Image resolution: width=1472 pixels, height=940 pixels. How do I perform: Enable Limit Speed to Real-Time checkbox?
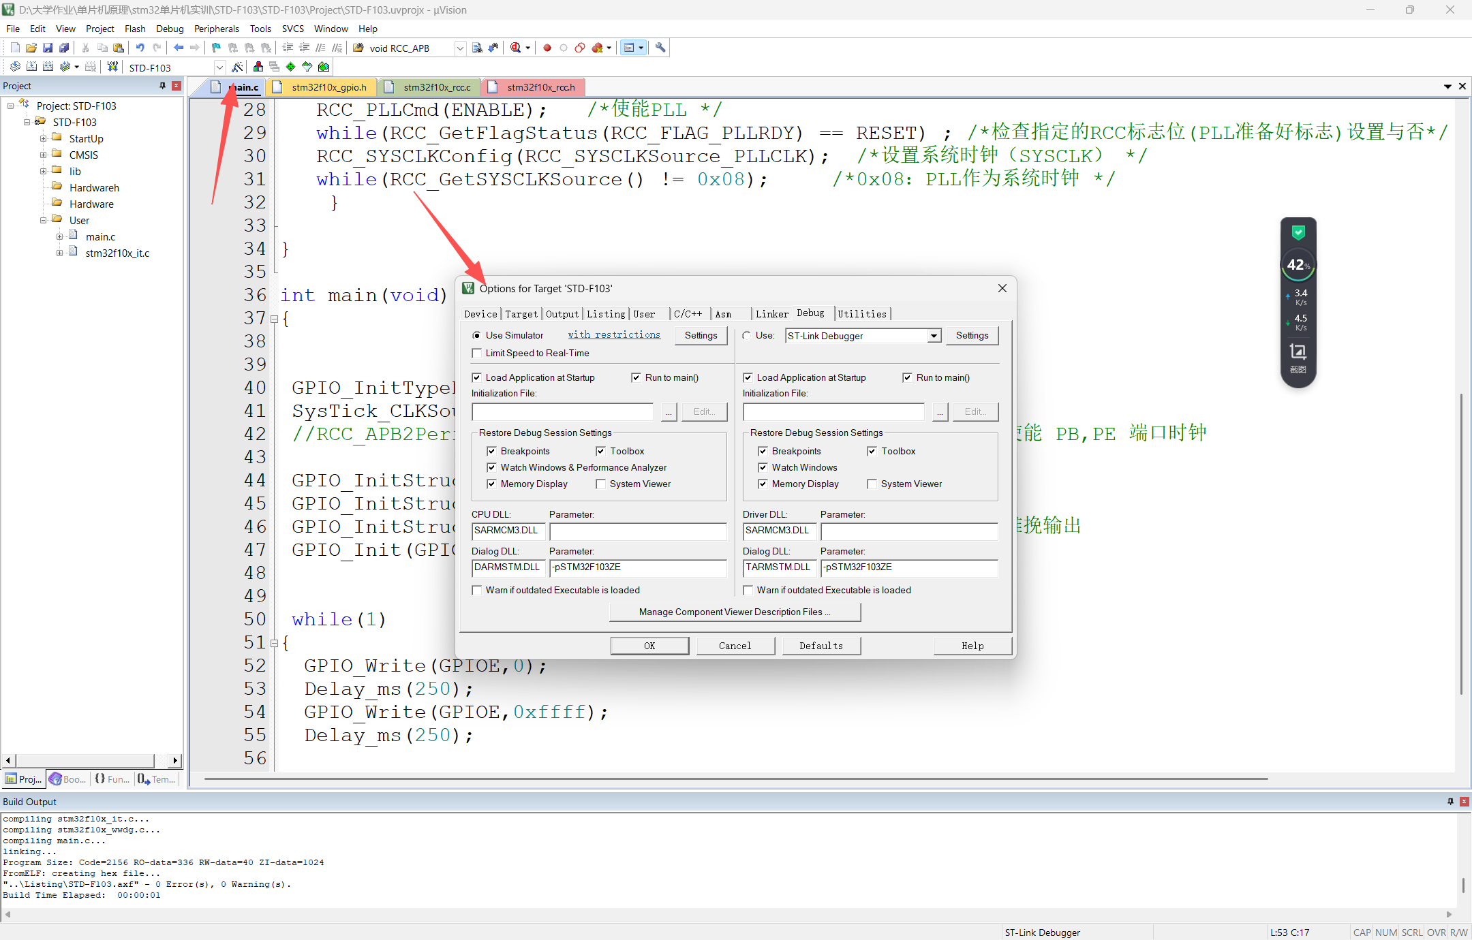[477, 353]
